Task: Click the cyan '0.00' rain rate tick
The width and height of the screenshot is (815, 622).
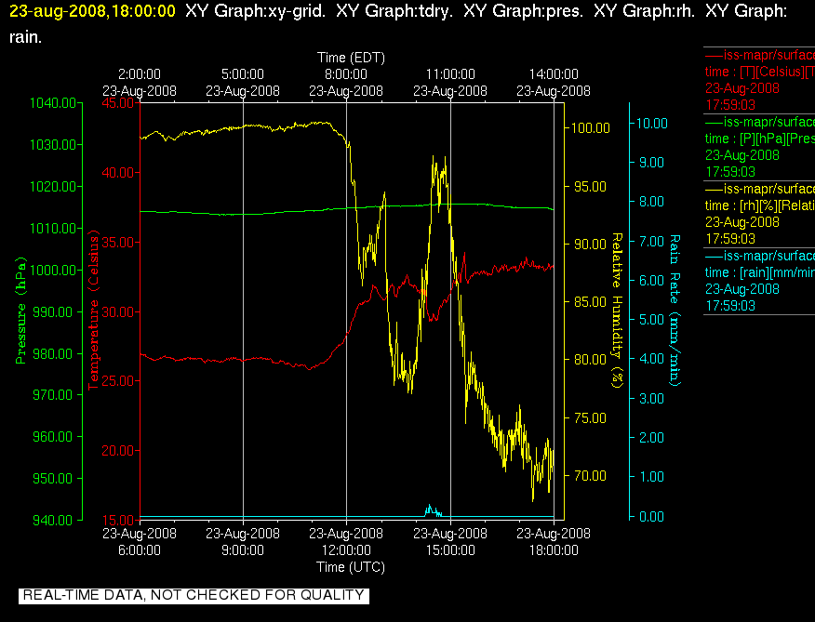Action: 652,516
